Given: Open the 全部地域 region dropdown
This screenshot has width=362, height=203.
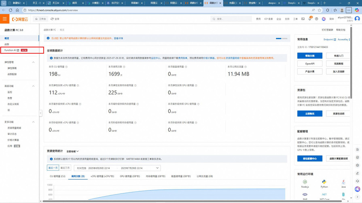Looking at the screenshot, I should click(x=72, y=151).
